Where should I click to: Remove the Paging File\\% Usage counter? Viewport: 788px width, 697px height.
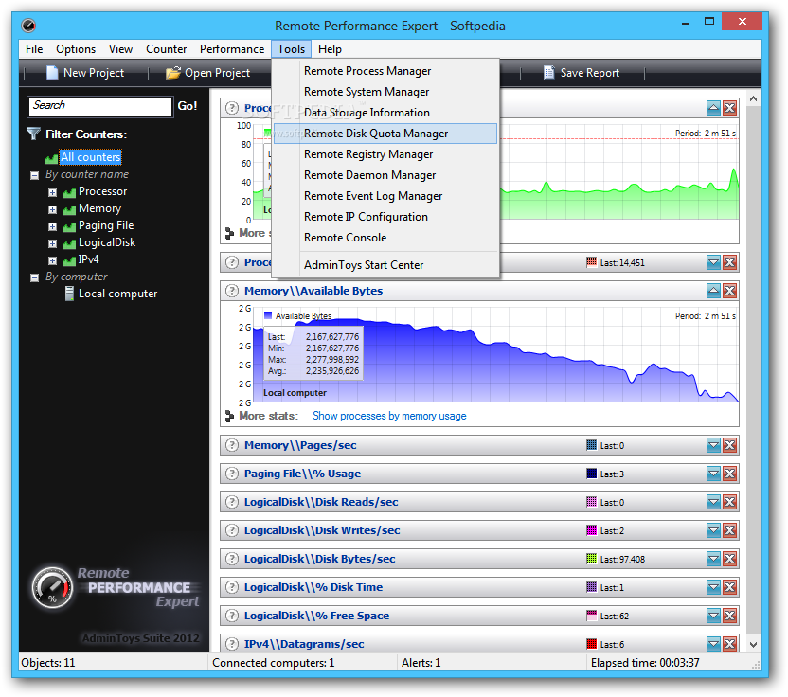click(729, 474)
